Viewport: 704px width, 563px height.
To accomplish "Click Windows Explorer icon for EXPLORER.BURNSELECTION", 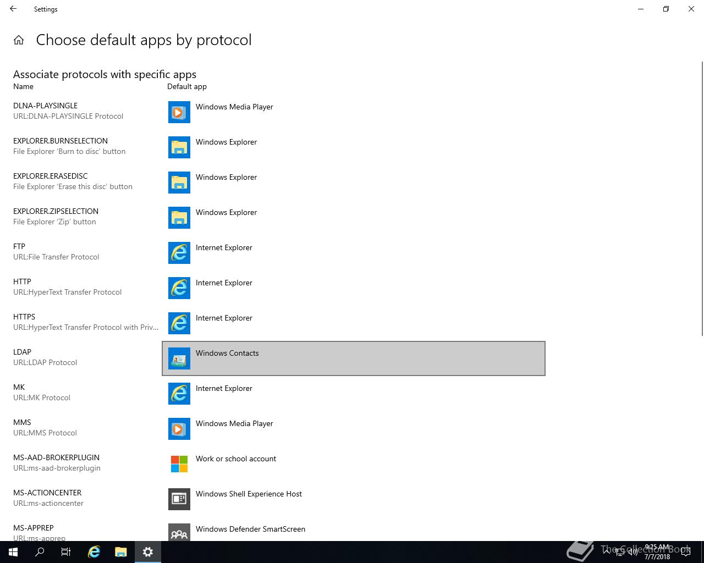I will [x=179, y=147].
